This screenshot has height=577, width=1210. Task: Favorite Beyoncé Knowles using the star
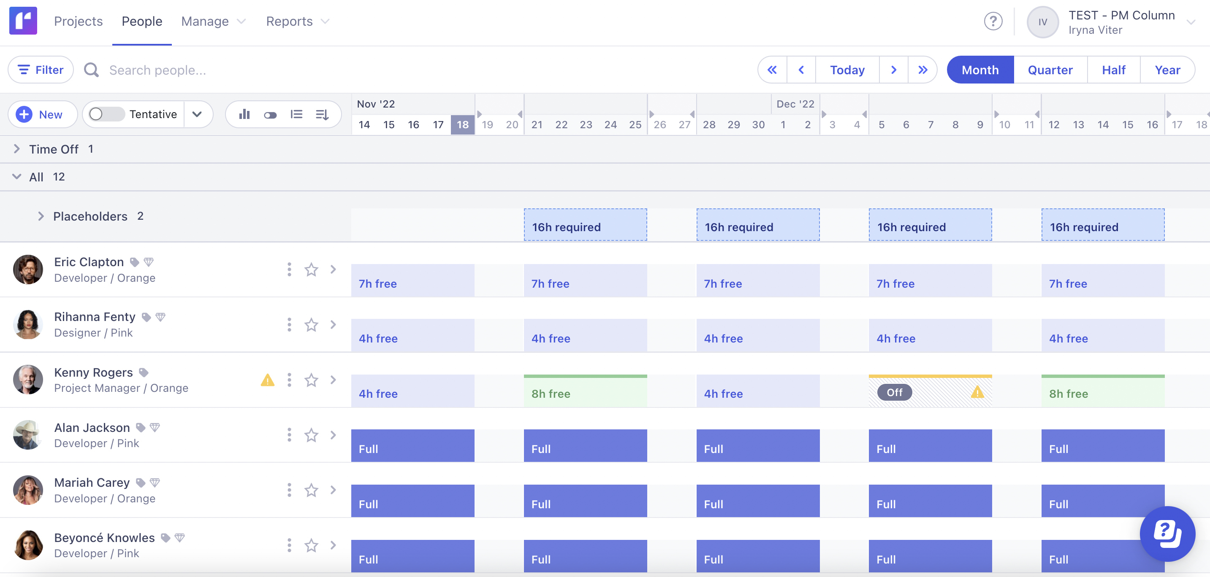pos(311,545)
